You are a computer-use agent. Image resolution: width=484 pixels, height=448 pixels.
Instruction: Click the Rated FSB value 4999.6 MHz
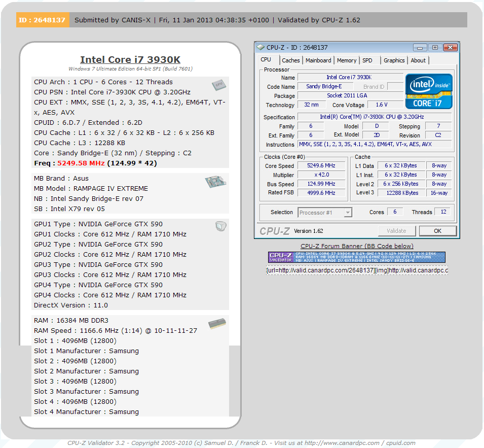pyautogui.click(x=321, y=193)
